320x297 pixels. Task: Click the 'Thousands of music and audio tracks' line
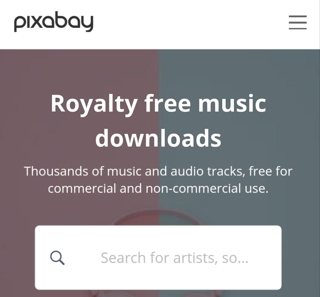158,171
